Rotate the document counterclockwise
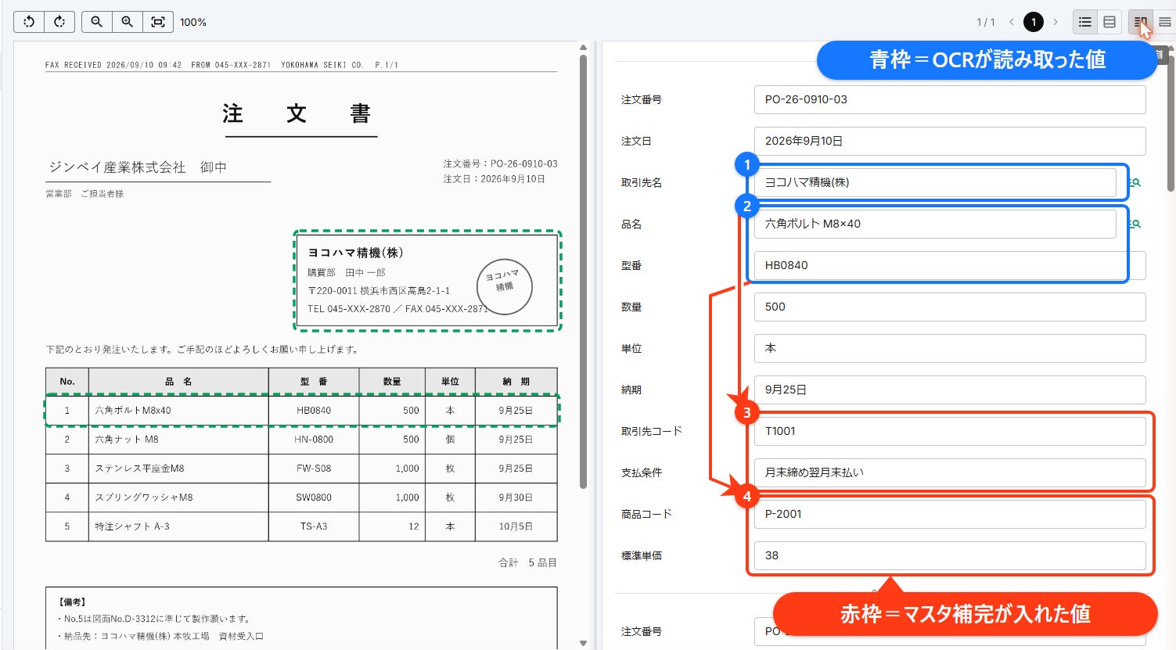The image size is (1176, 650). (29, 22)
